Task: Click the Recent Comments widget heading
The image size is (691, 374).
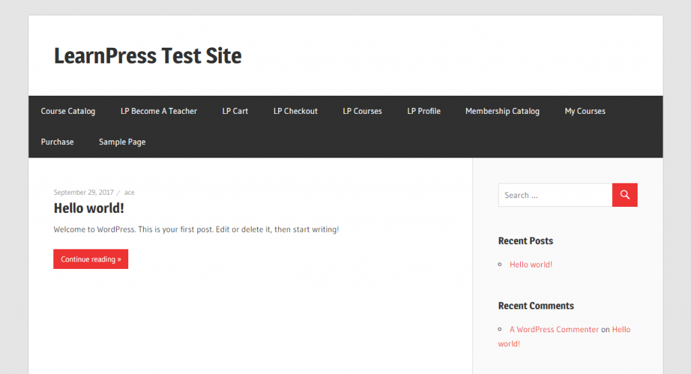Action: pos(536,306)
